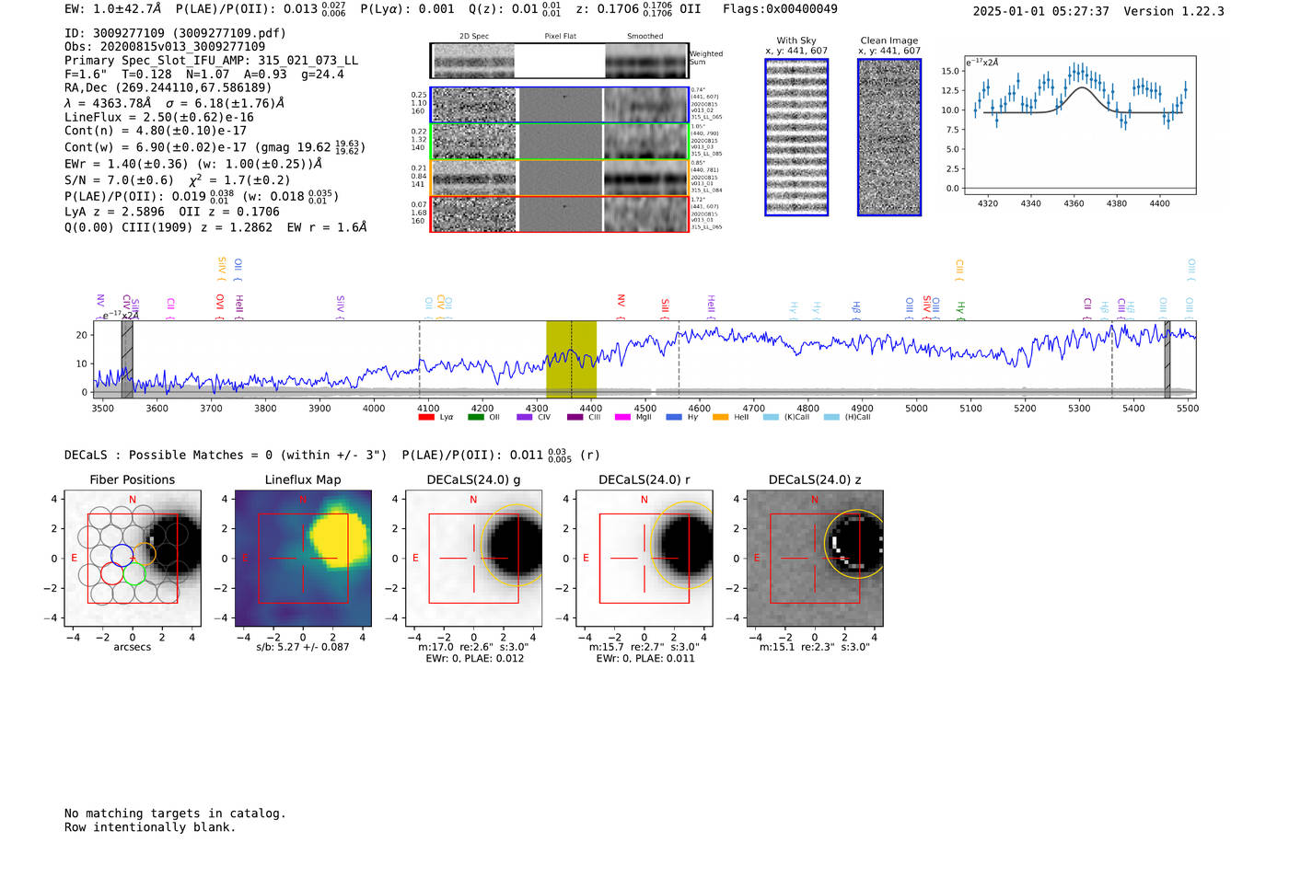Click the Flags:0x00400049 text
This screenshot has height=877, width=1289.
(780, 9)
